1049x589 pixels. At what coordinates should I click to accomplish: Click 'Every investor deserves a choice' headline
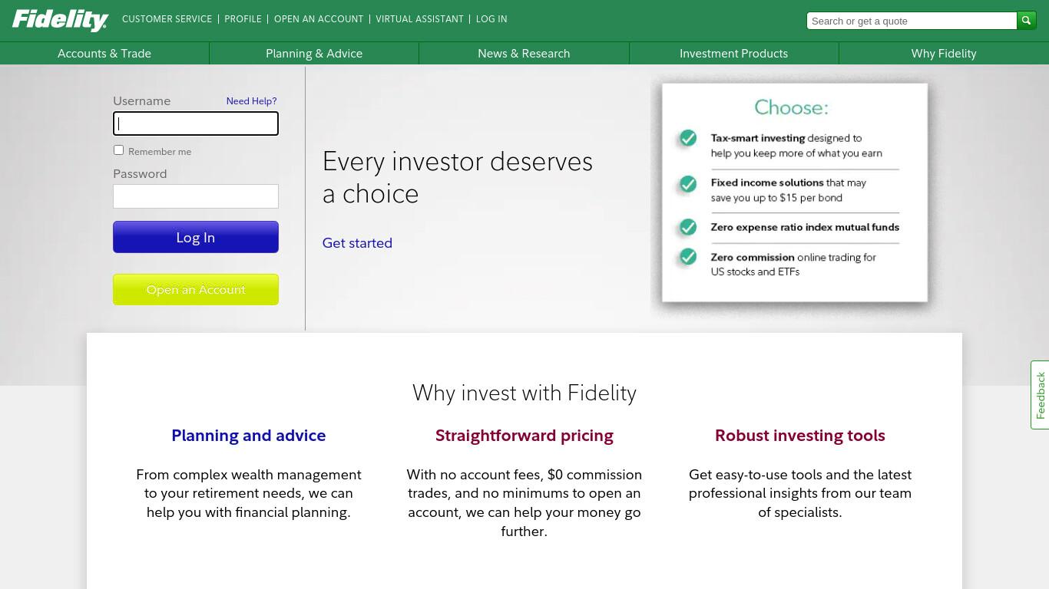[458, 177]
